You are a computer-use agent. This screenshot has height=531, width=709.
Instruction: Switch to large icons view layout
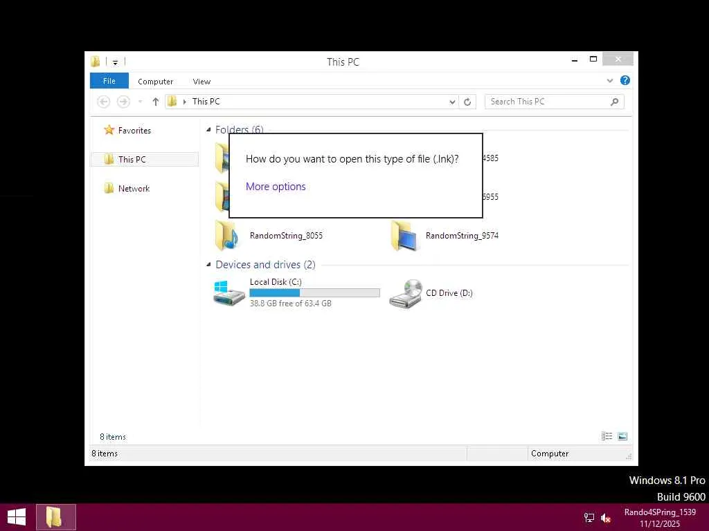(x=622, y=436)
